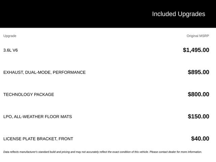Select the Technology Package upgrade
The height and width of the screenshot is (162, 216).
click(x=29, y=94)
